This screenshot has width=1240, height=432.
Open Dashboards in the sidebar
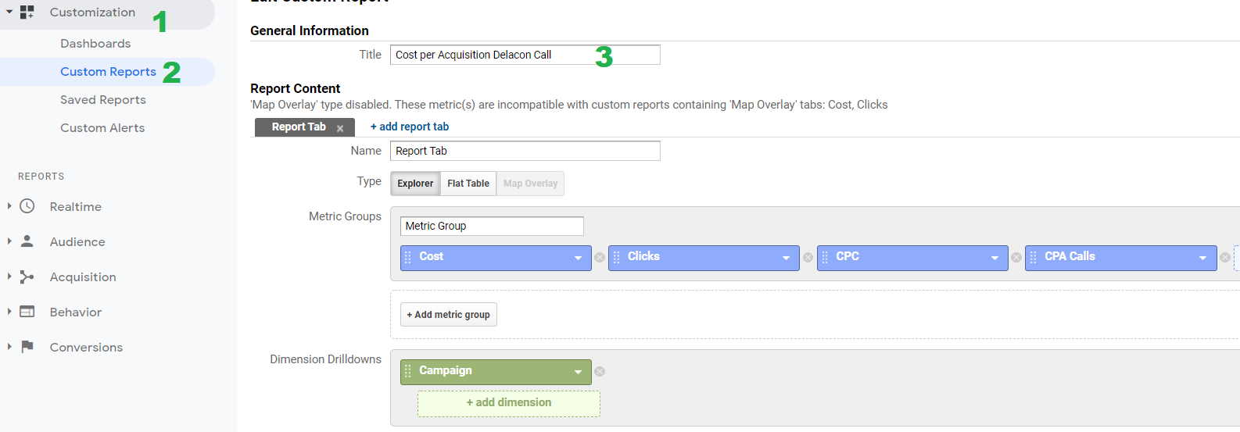tap(95, 44)
